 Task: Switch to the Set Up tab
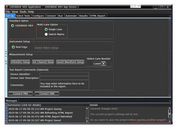[10, 16]
